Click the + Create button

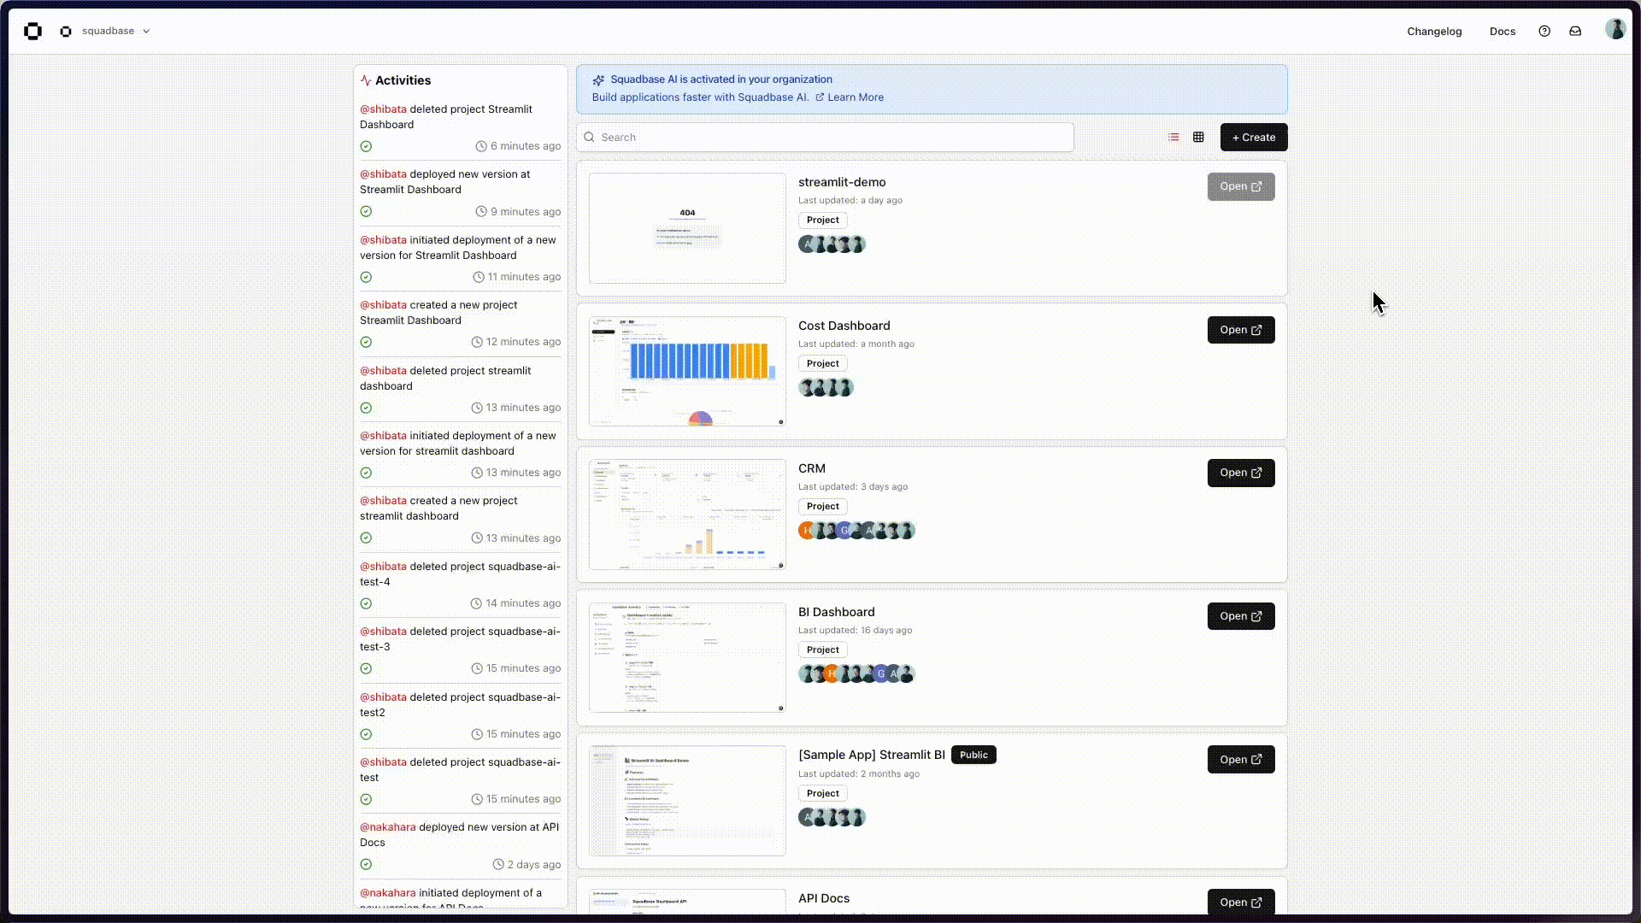[x=1253, y=138]
